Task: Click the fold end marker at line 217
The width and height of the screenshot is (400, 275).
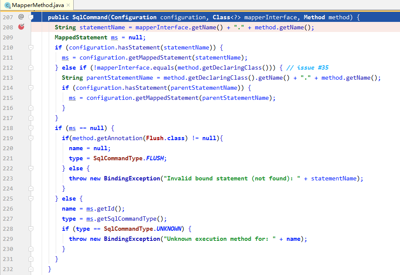Action: pos(31,118)
